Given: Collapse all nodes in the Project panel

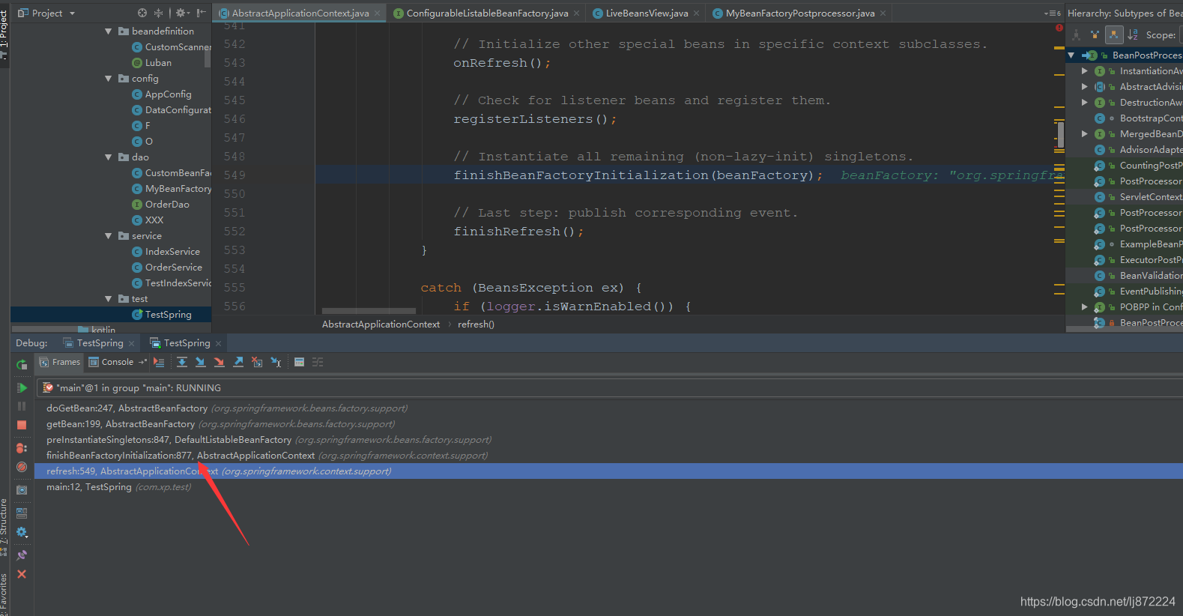Looking at the screenshot, I should point(158,13).
